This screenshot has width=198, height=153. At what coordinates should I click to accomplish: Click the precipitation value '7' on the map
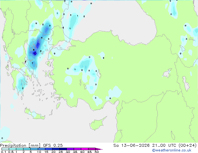point(32,63)
